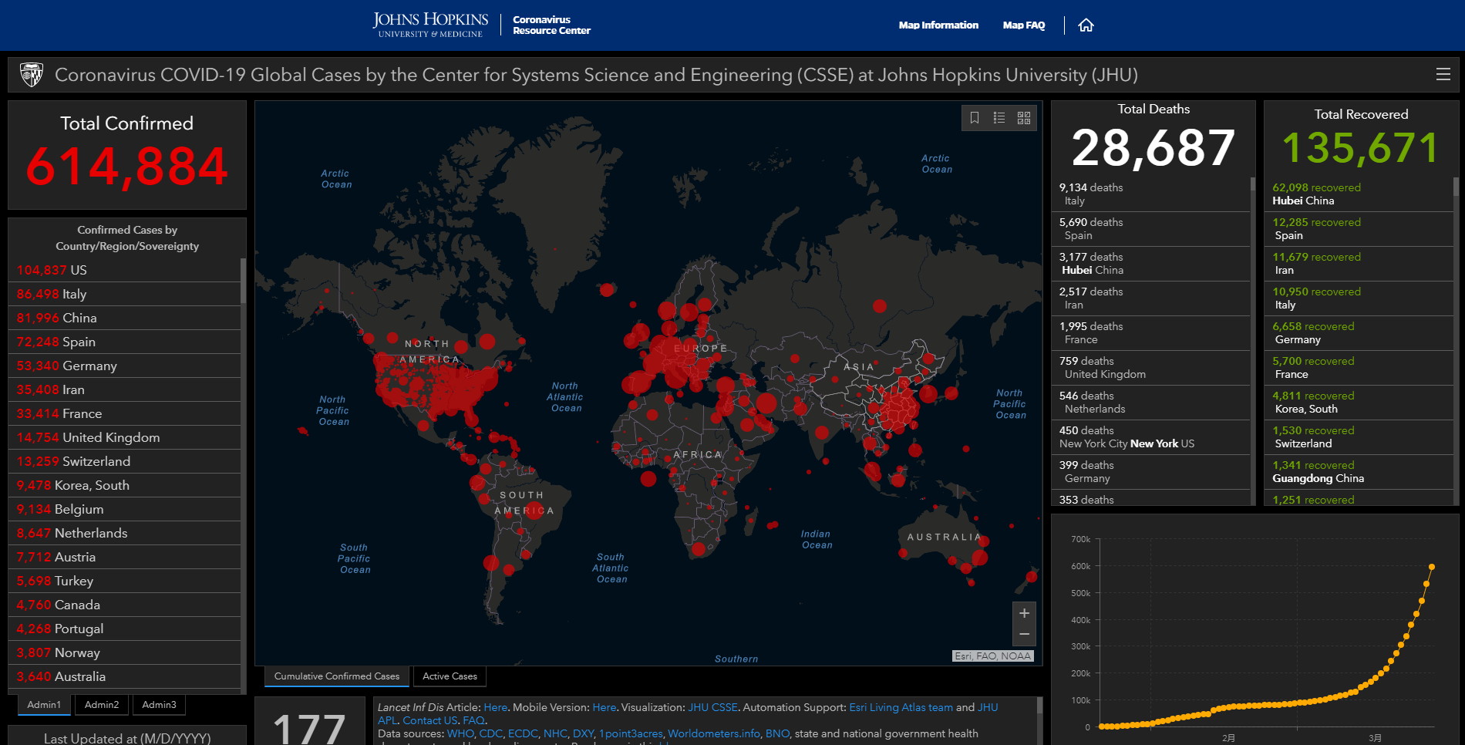The height and width of the screenshot is (745, 1465).
Task: Open the JHU CSSE visualization link
Action: [712, 707]
